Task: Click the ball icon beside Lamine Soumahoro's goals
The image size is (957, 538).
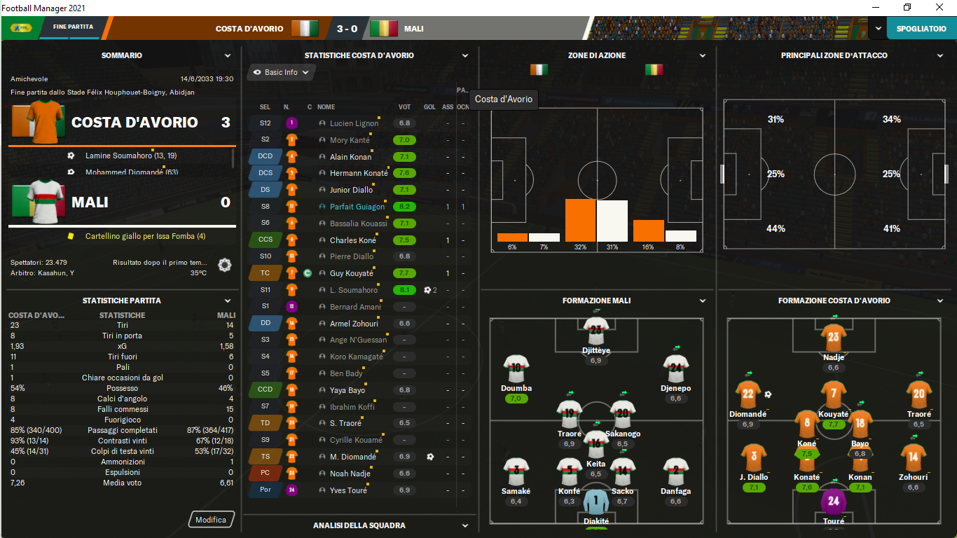Action: coord(71,156)
